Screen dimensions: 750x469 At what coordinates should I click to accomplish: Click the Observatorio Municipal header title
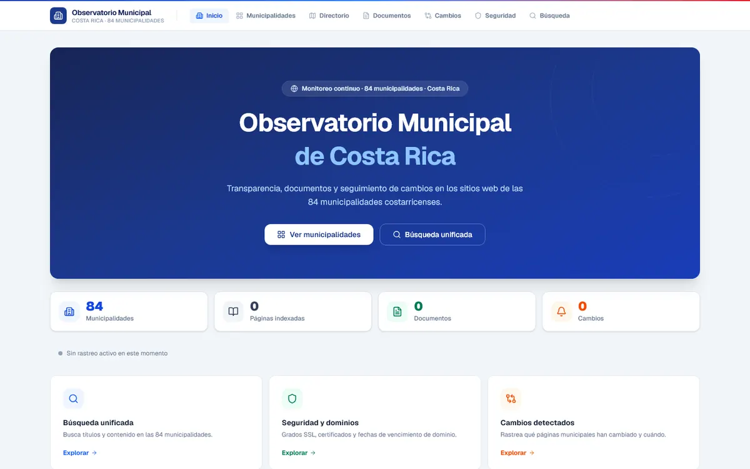tap(111, 13)
